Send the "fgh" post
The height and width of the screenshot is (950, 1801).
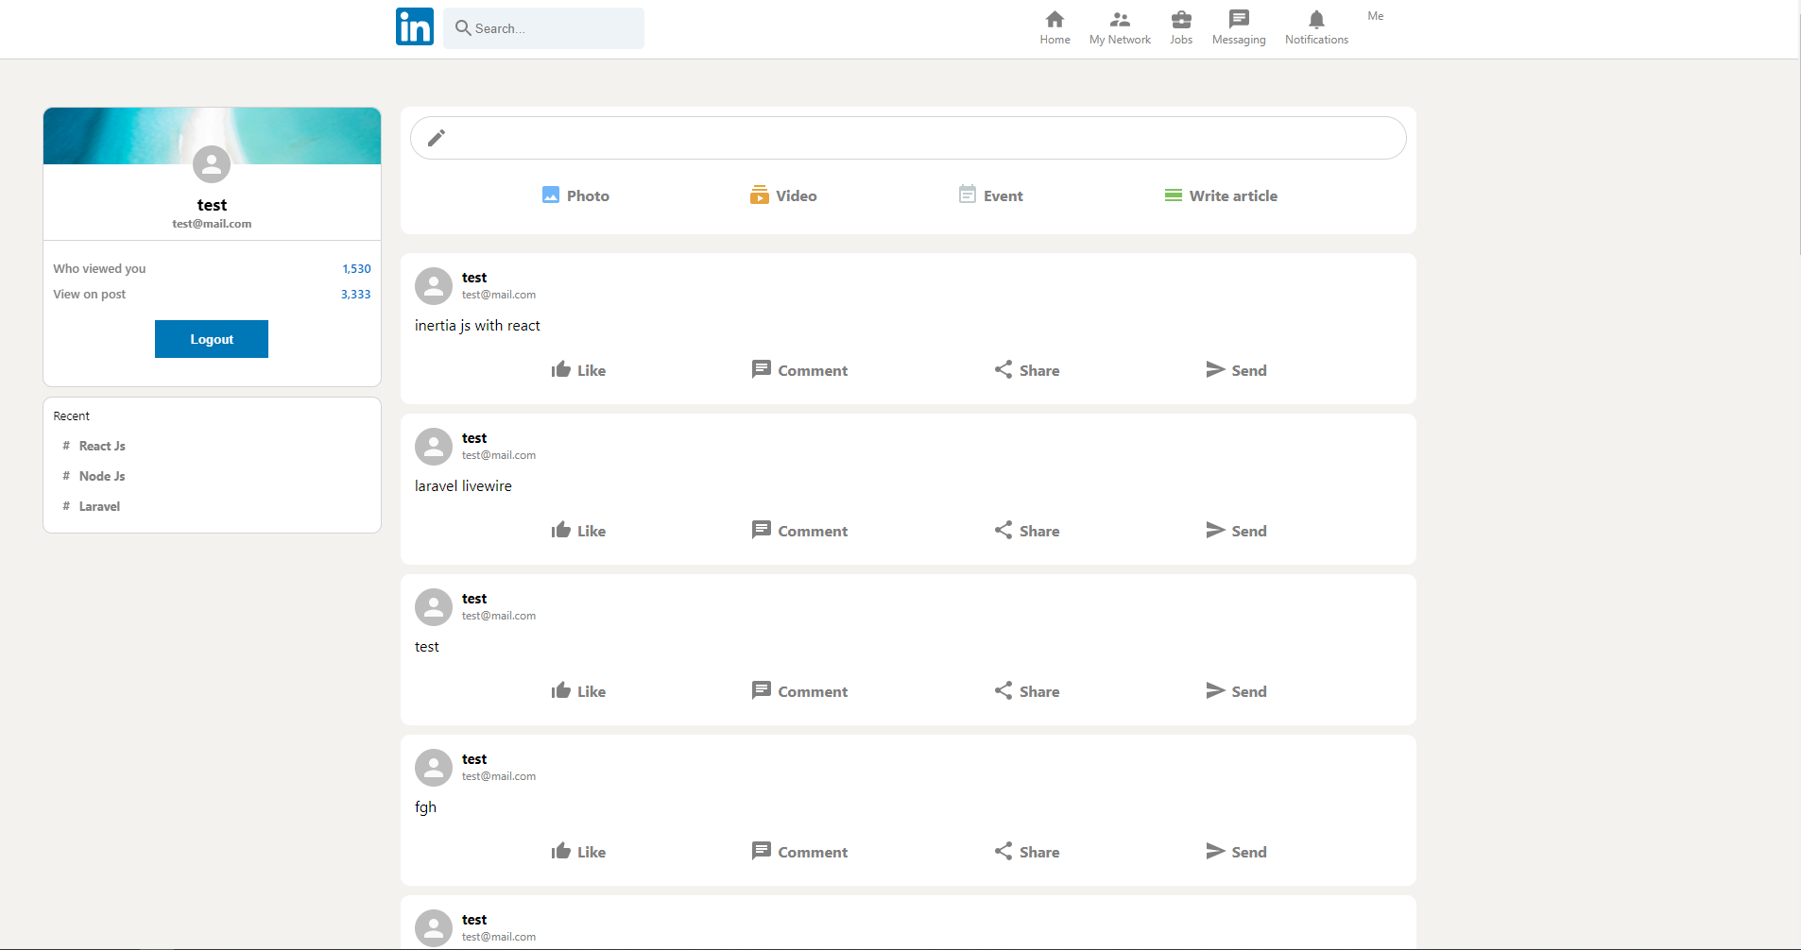[1236, 852]
